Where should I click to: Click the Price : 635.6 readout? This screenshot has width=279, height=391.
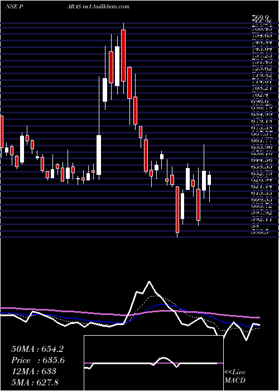click(x=38, y=360)
